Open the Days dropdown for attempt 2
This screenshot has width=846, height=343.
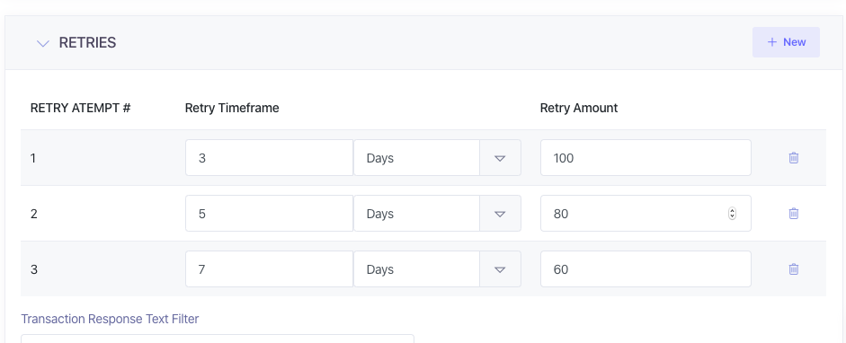[437, 213]
